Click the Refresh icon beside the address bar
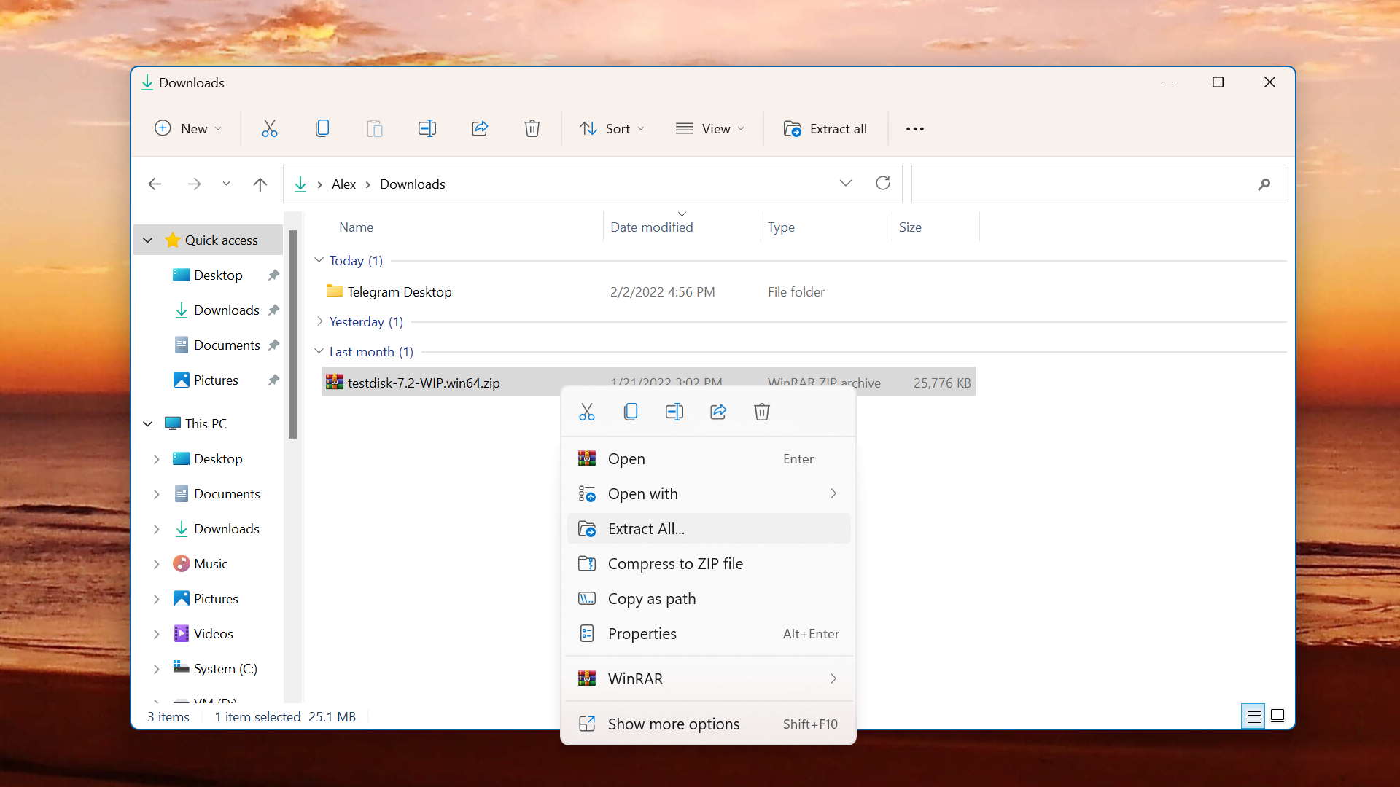This screenshot has height=787, width=1400. [x=882, y=183]
